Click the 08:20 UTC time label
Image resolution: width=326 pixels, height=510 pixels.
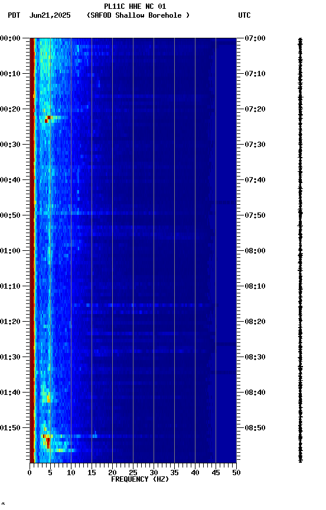click(x=255, y=322)
